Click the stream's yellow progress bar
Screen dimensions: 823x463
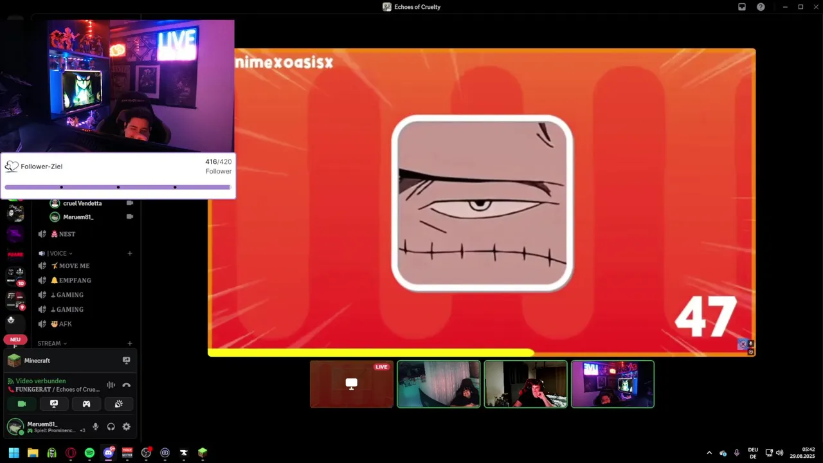coord(371,352)
